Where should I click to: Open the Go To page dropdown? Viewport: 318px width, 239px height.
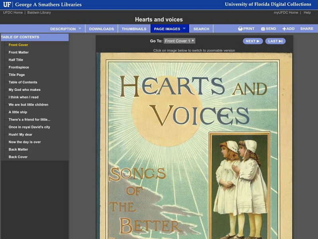click(180, 41)
